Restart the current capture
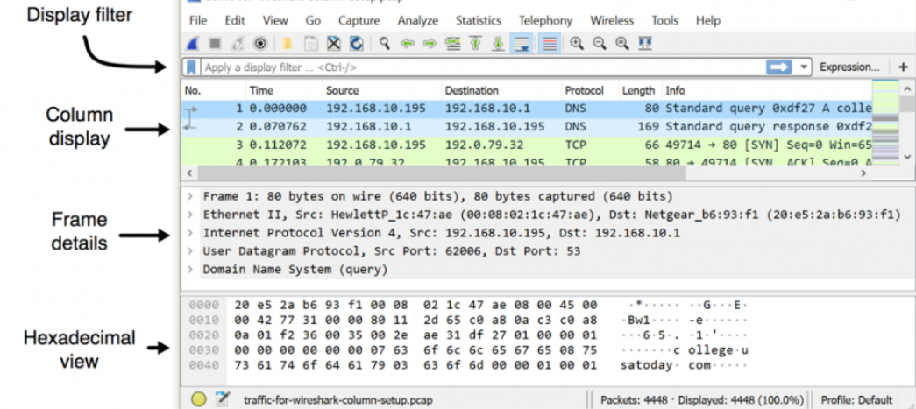The width and height of the screenshot is (916, 409). [238, 44]
